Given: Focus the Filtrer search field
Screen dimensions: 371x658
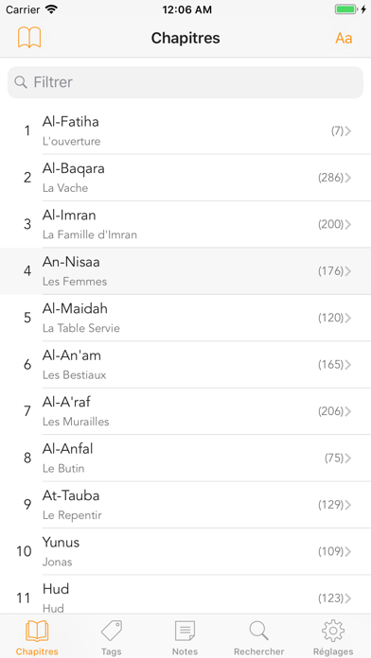Looking at the screenshot, I should pos(185,82).
